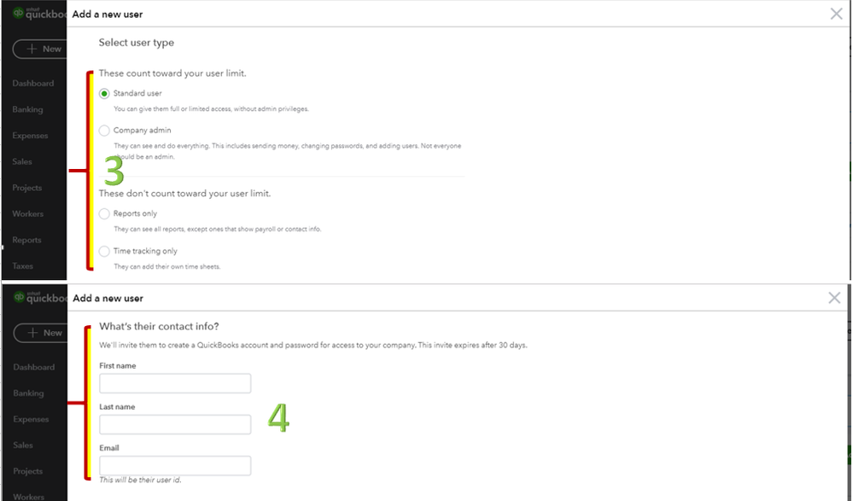The height and width of the screenshot is (501, 853).
Task: Focus the Last name text box
Action: 175,424
